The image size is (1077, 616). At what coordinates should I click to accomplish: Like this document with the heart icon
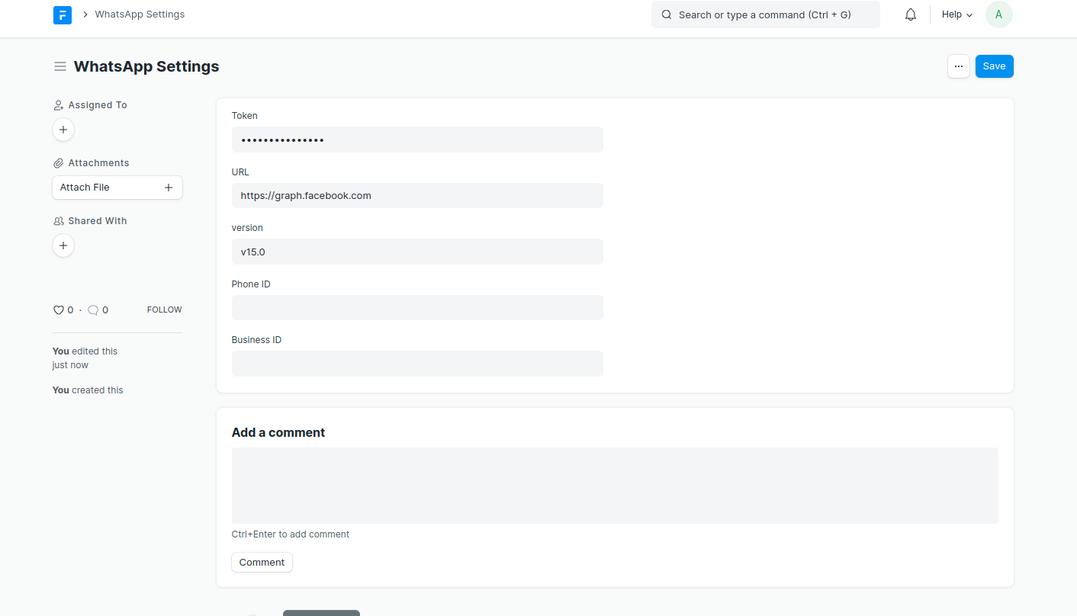[x=58, y=310]
